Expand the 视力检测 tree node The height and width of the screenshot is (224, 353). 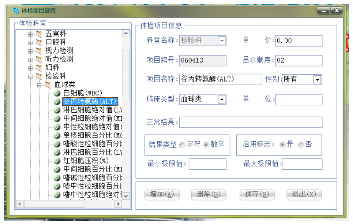click(30, 51)
